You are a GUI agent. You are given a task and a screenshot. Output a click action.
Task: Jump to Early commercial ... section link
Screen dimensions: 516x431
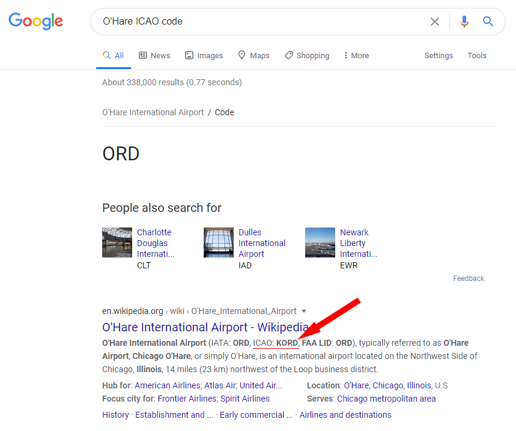click(256, 415)
